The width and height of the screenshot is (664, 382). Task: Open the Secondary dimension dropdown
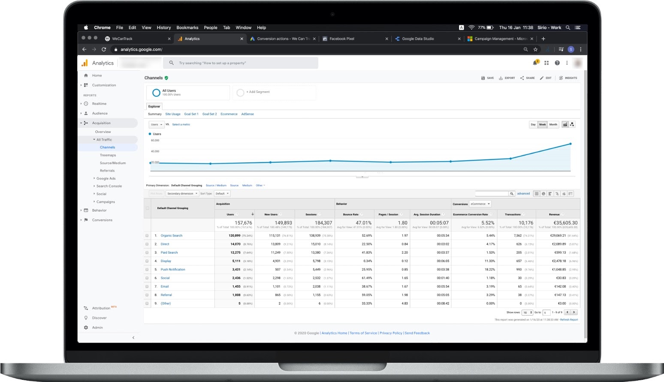tap(182, 194)
